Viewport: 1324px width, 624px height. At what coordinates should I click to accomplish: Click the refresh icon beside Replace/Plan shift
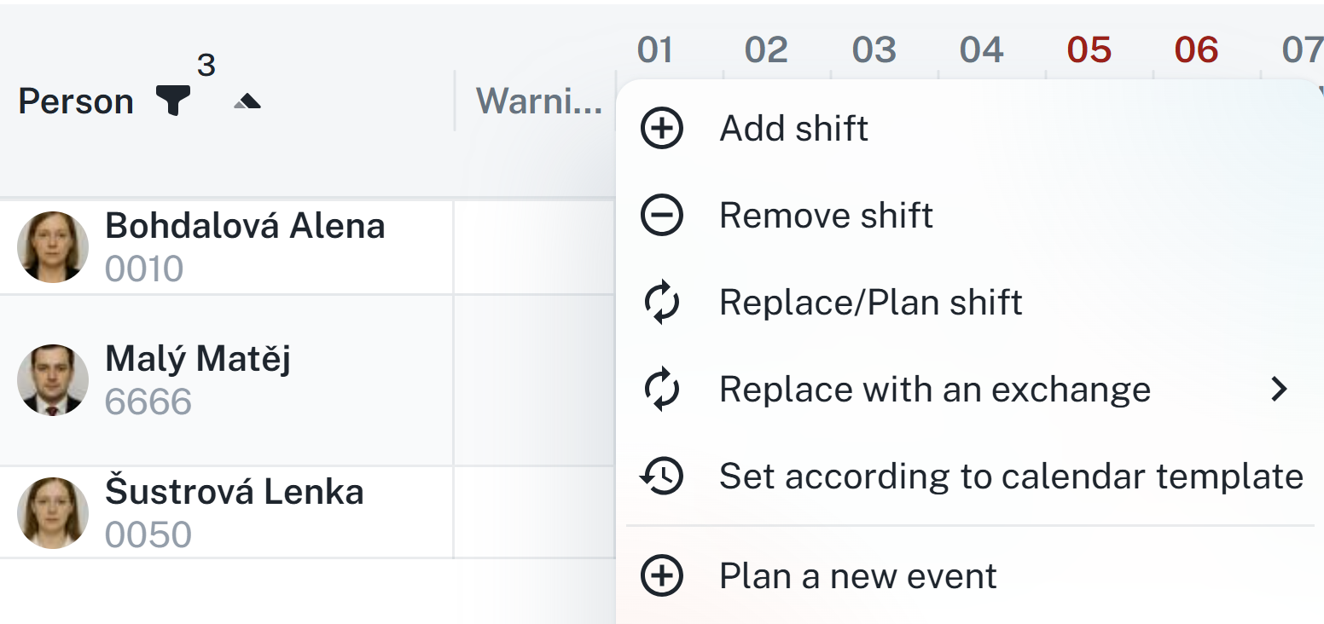[662, 303]
